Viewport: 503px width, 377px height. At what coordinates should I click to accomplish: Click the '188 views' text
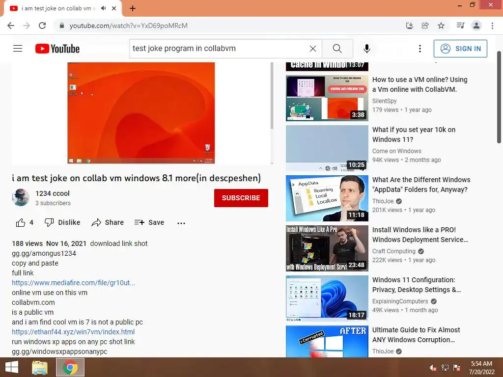(x=28, y=243)
